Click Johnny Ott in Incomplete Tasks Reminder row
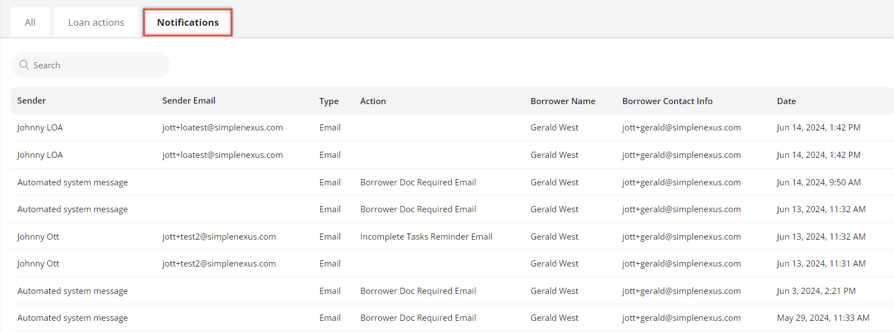 (x=38, y=237)
